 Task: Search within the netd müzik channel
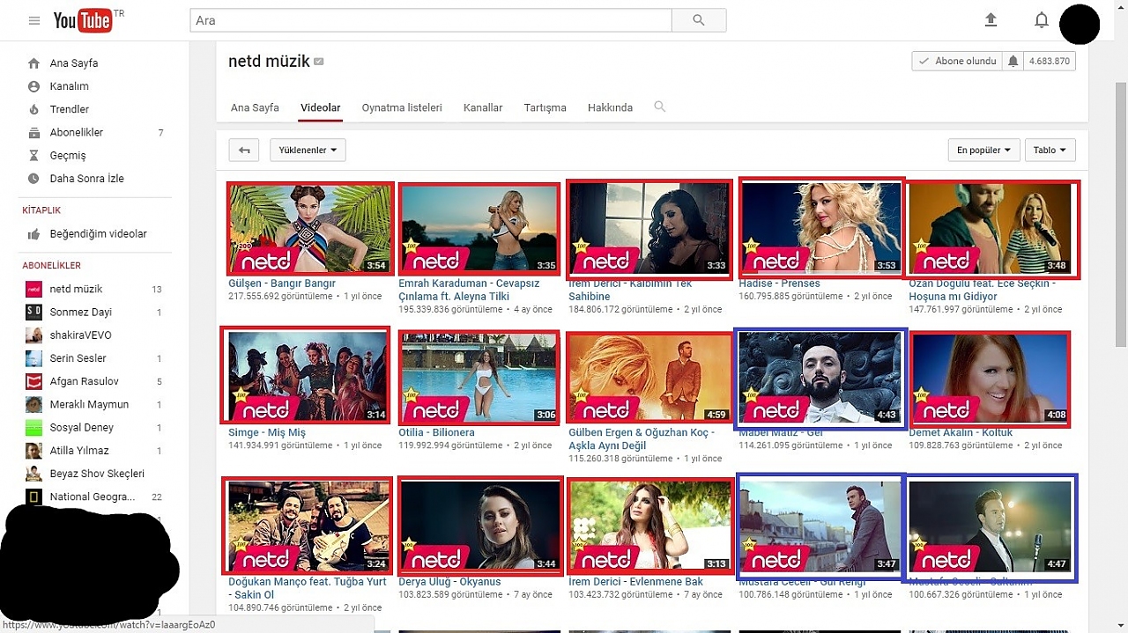[x=659, y=107]
